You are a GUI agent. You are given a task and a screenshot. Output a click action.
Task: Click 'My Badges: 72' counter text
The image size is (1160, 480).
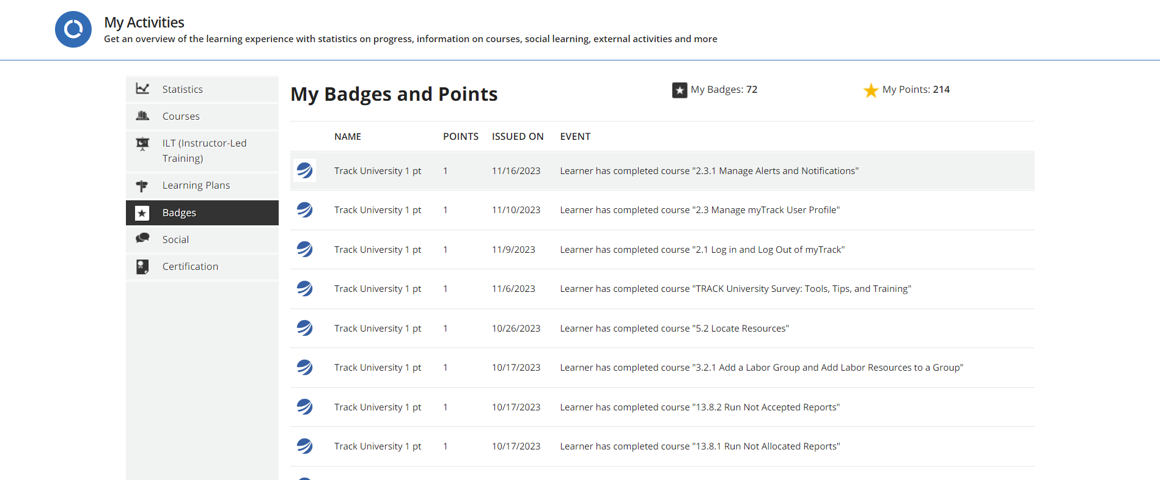pyautogui.click(x=724, y=90)
